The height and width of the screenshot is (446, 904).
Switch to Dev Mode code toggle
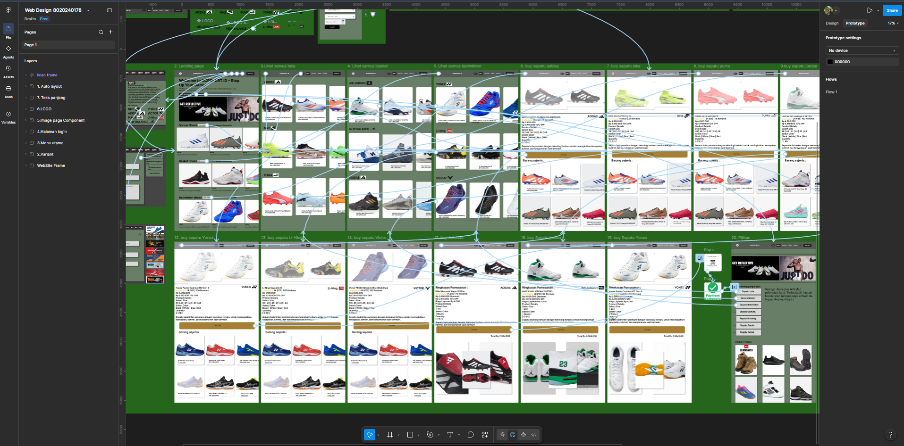click(x=534, y=435)
